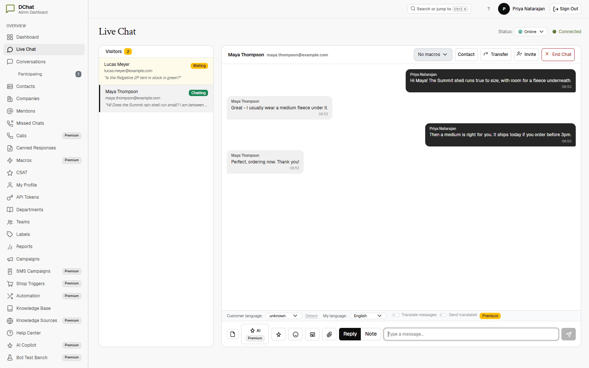
Task: Open the Online status dropdown
Action: click(x=531, y=32)
